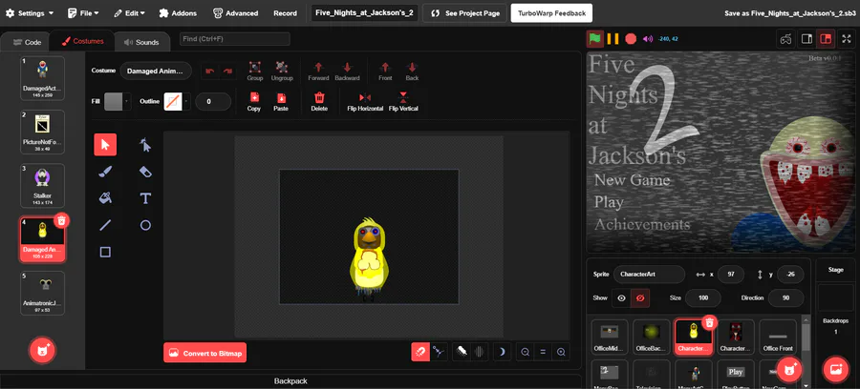This screenshot has width=860, height=389.
Task: Click the Undo arrow icon
Action: pyautogui.click(x=209, y=72)
